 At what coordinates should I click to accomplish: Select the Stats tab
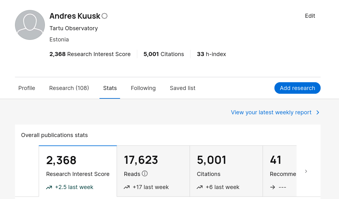(x=110, y=88)
